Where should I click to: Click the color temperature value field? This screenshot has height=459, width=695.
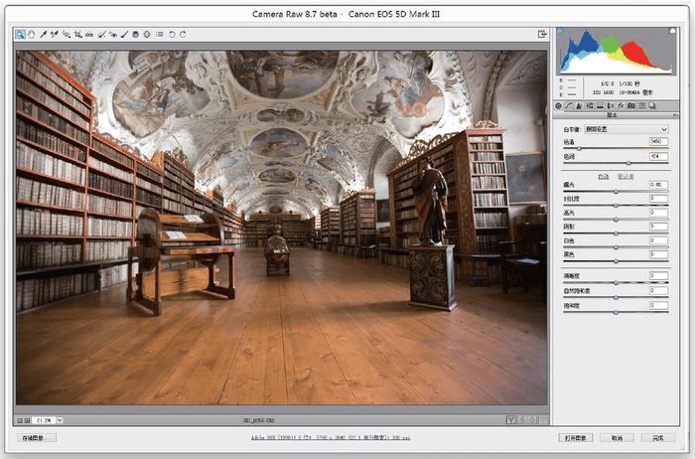657,142
